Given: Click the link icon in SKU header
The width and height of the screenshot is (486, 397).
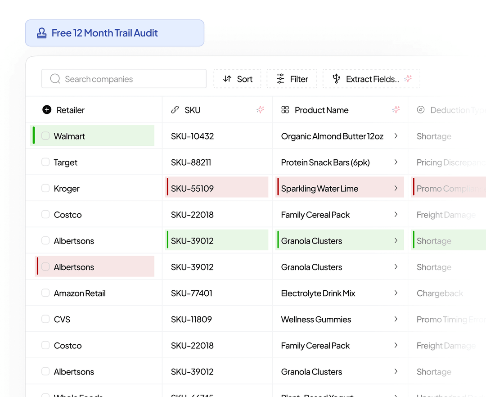Looking at the screenshot, I should pyautogui.click(x=175, y=110).
